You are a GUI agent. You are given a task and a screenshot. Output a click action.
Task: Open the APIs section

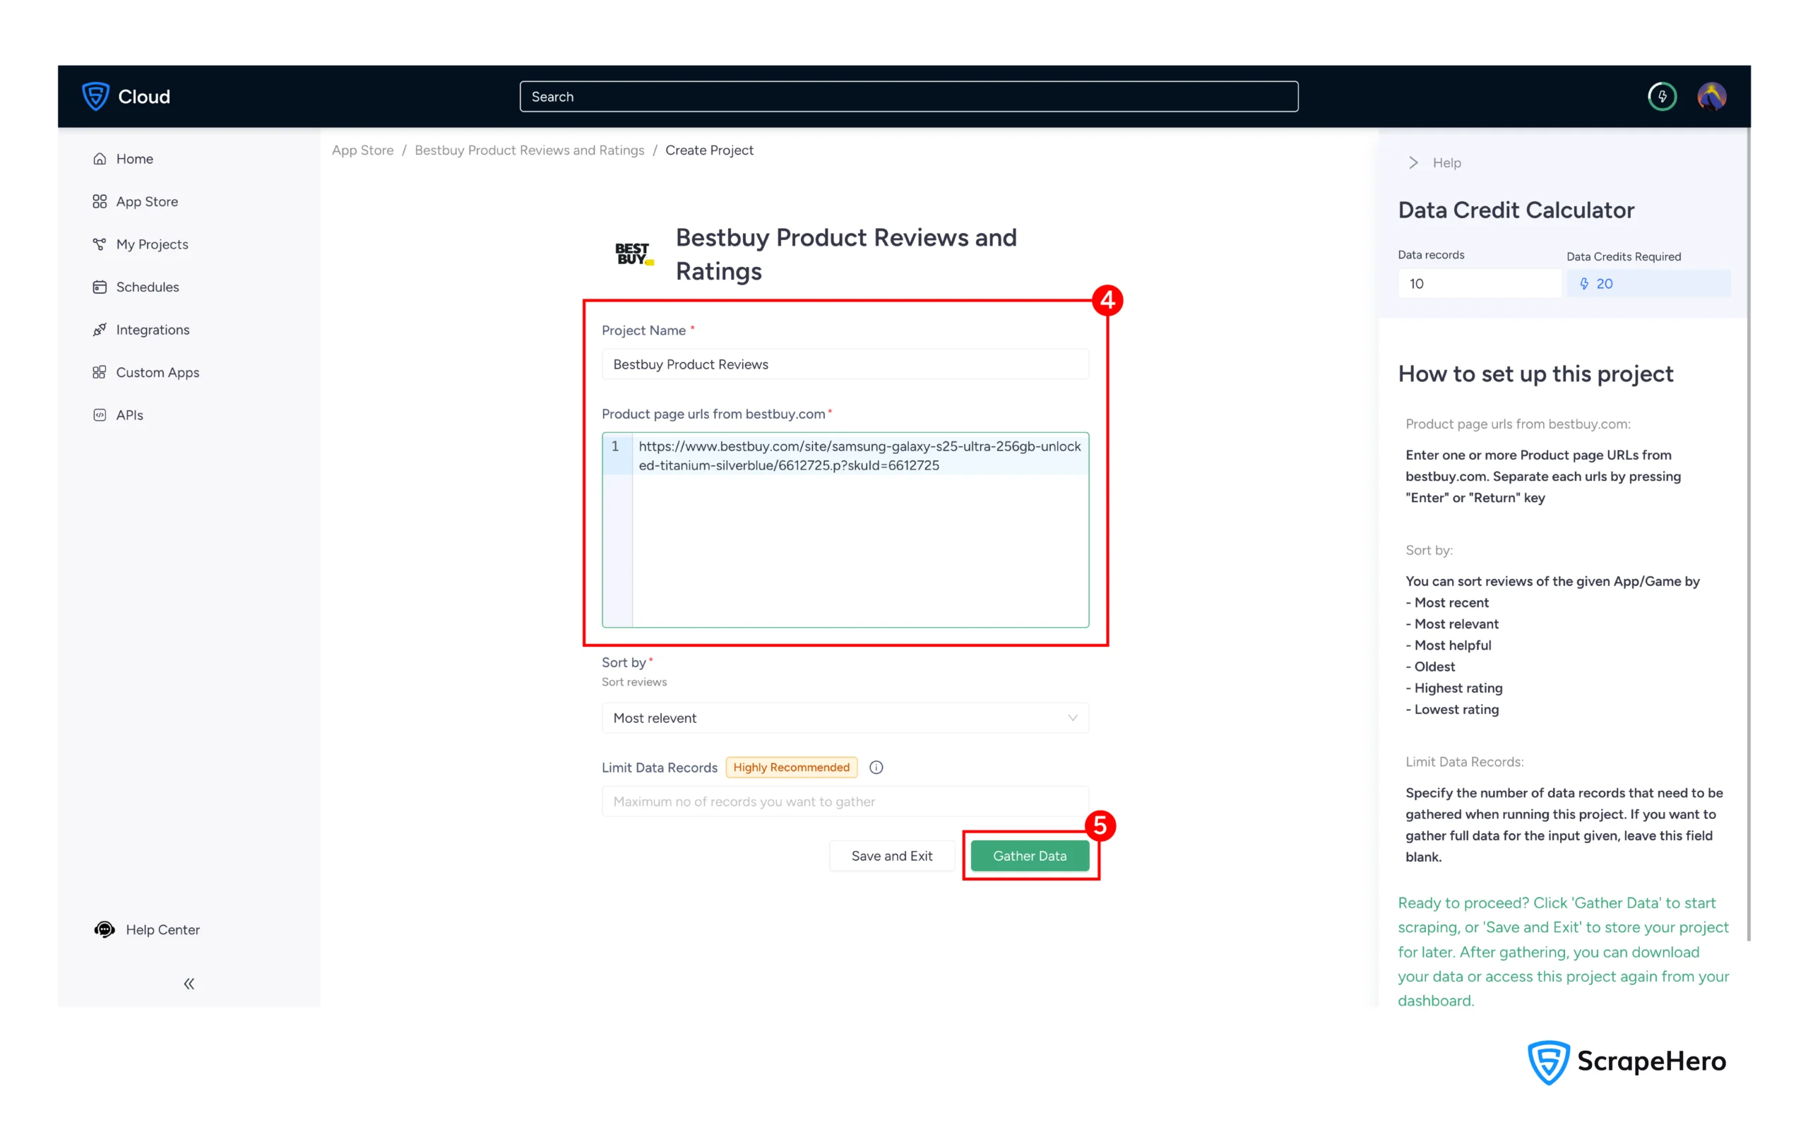129,415
